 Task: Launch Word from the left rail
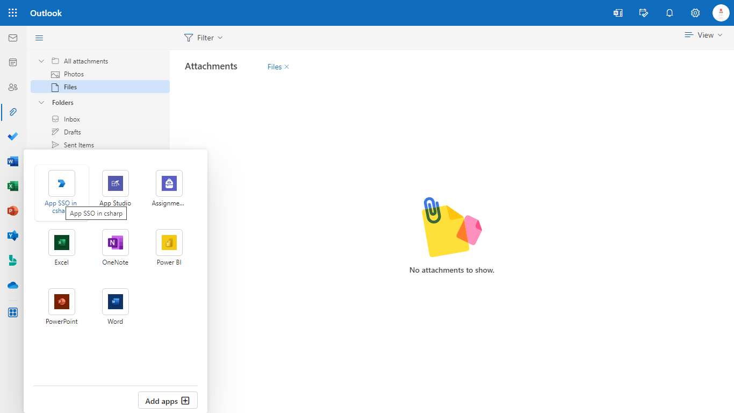pos(13,161)
